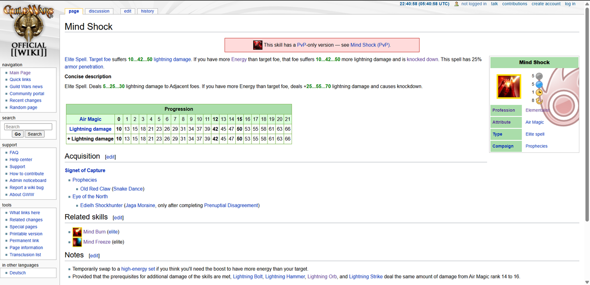The height and width of the screenshot is (285, 590).
Task: Open How to contribute link
Action: click(27, 174)
